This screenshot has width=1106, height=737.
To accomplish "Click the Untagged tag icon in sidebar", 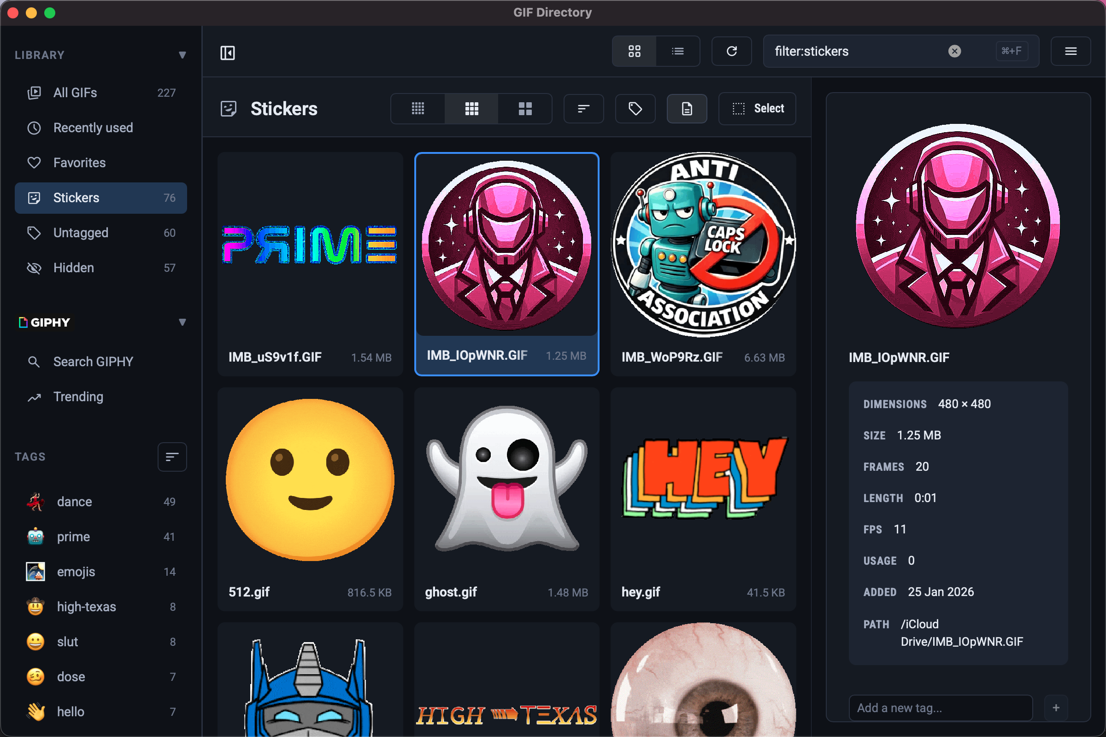I will tap(34, 233).
